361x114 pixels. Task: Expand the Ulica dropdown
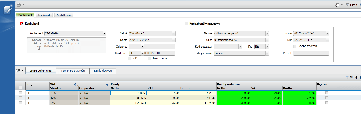point(267,40)
